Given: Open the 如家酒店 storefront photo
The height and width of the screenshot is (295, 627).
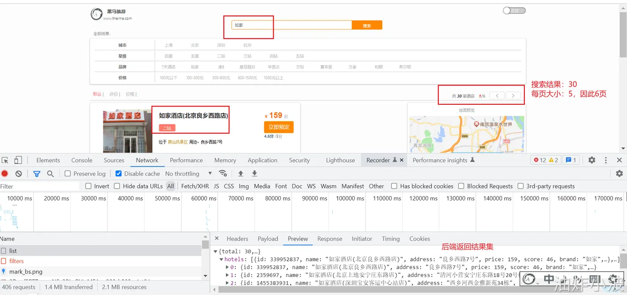Looking at the screenshot, I should coord(127,132).
